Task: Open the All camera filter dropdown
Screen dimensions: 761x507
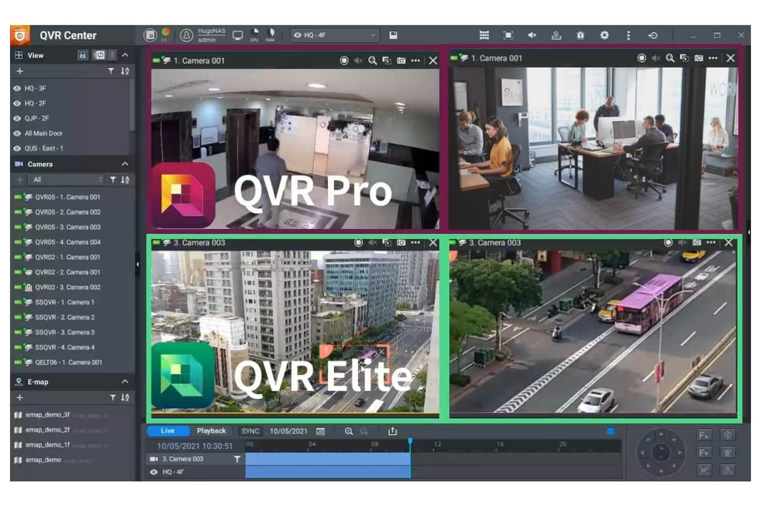Action: [x=68, y=180]
